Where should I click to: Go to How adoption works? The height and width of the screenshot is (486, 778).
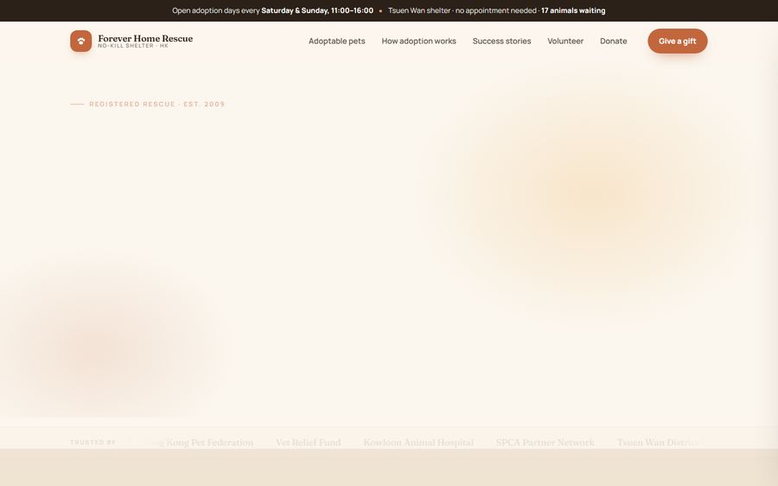tap(418, 42)
